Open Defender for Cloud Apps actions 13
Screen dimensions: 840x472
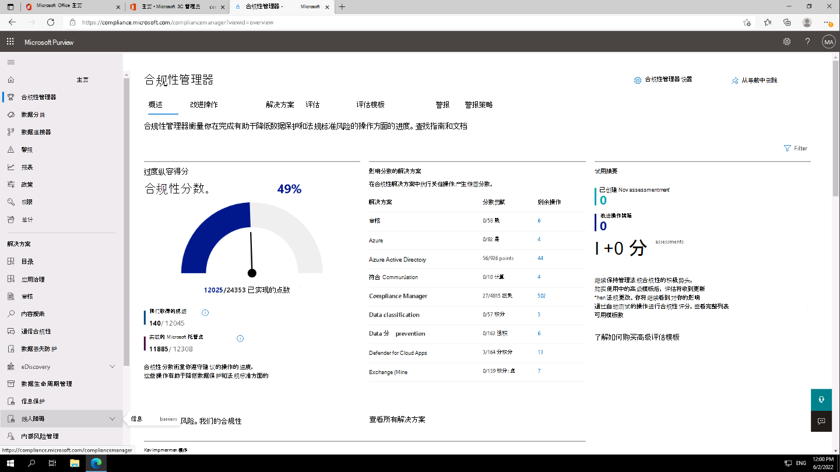[x=540, y=353]
